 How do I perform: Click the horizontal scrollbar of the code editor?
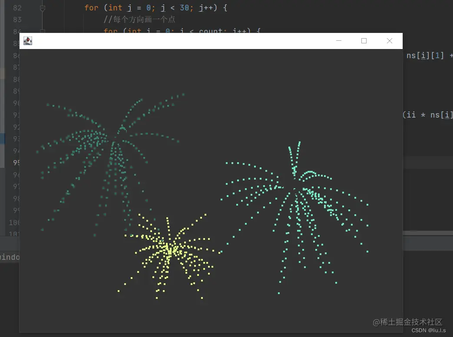[x=428, y=233]
